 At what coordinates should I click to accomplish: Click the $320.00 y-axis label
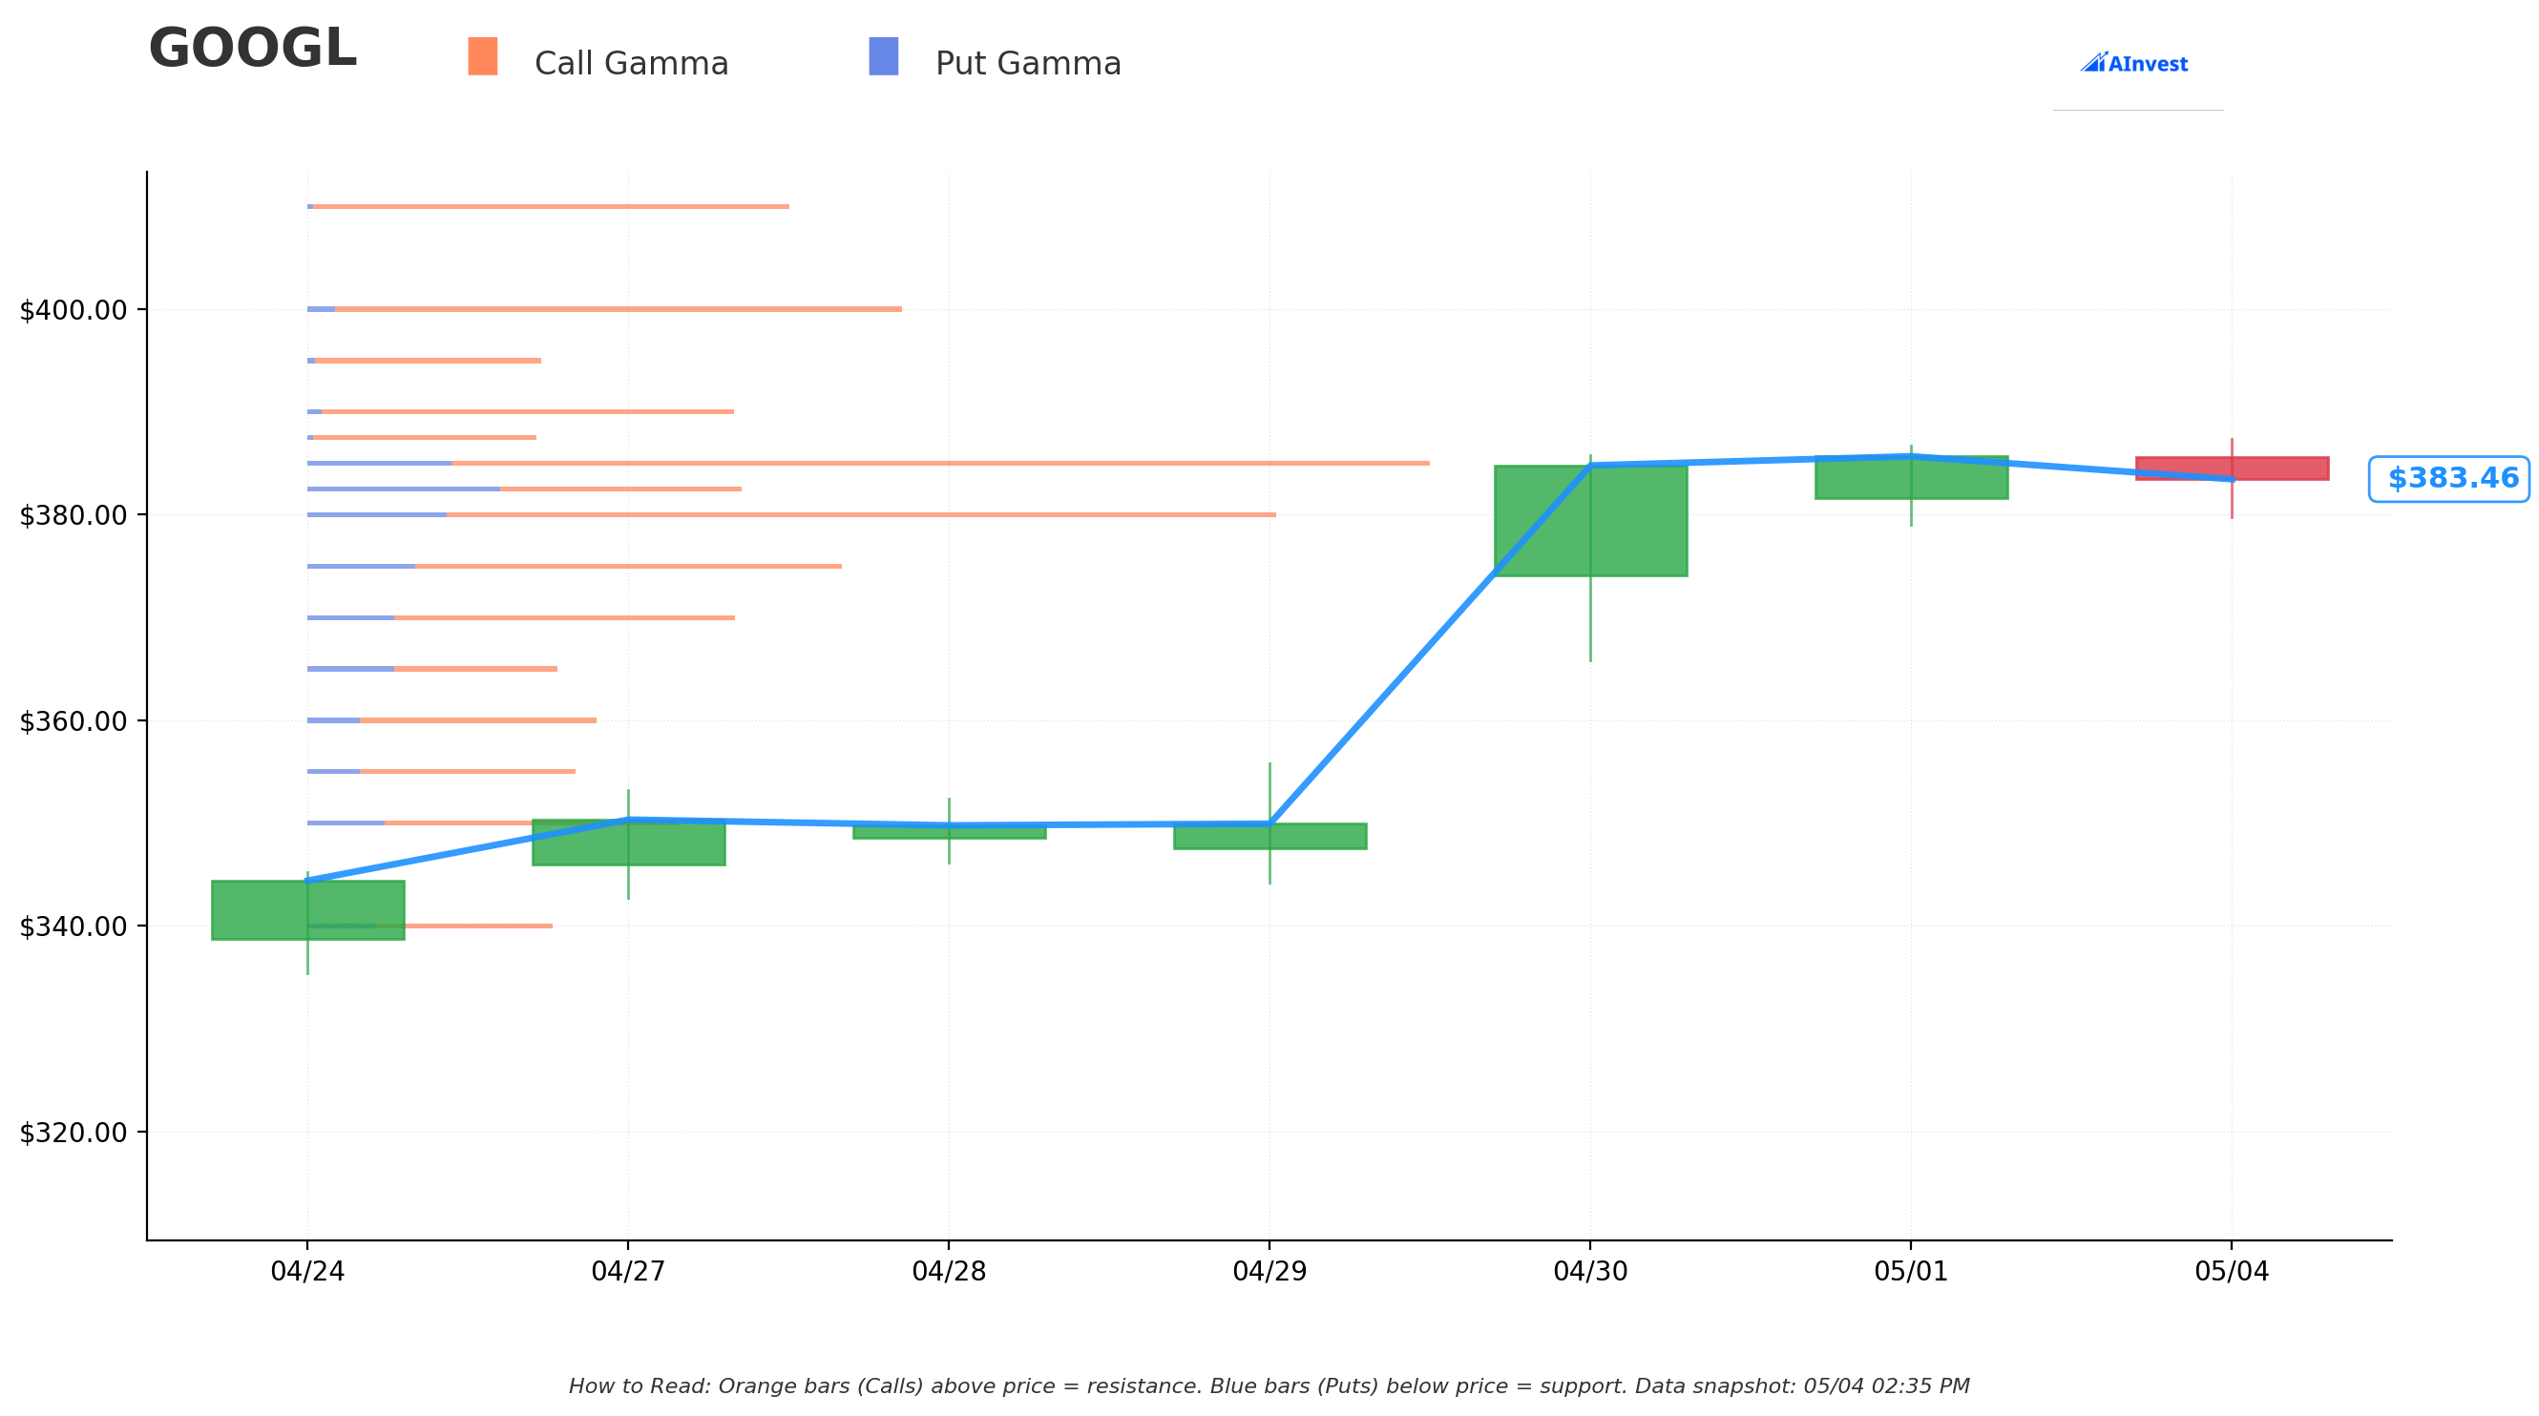click(x=73, y=1133)
